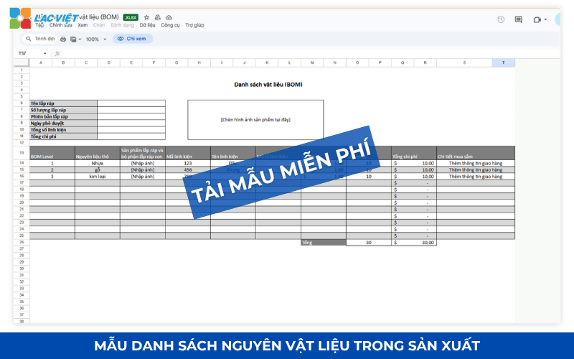This screenshot has height=359, width=574.
Task: Click the 'Tên lắp ráp' label cell
Action: click(63, 103)
